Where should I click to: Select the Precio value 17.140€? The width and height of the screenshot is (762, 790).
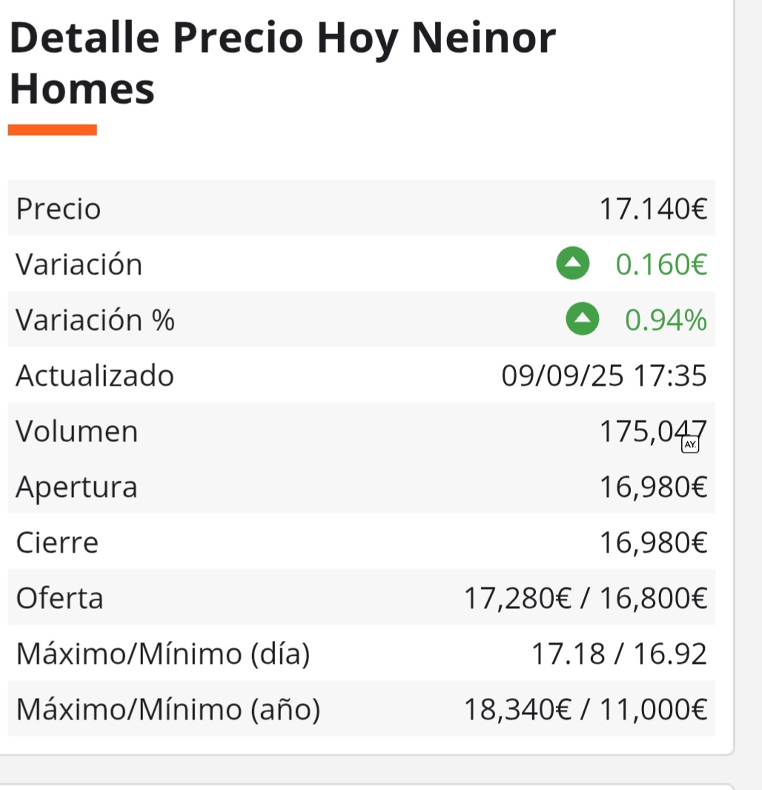(653, 208)
